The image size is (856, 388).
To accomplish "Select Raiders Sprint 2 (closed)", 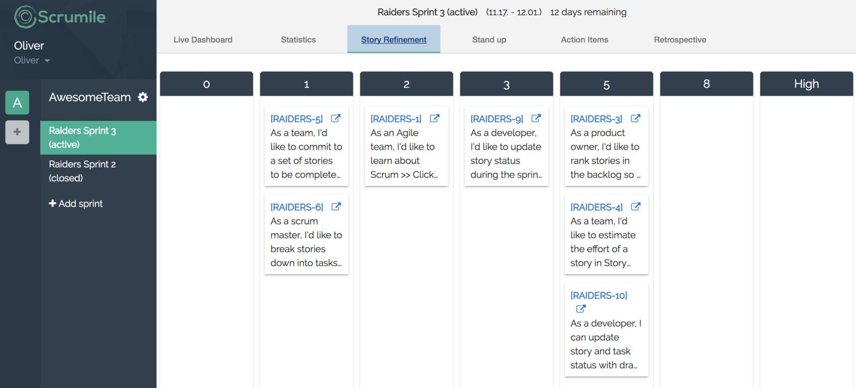I will [x=82, y=171].
